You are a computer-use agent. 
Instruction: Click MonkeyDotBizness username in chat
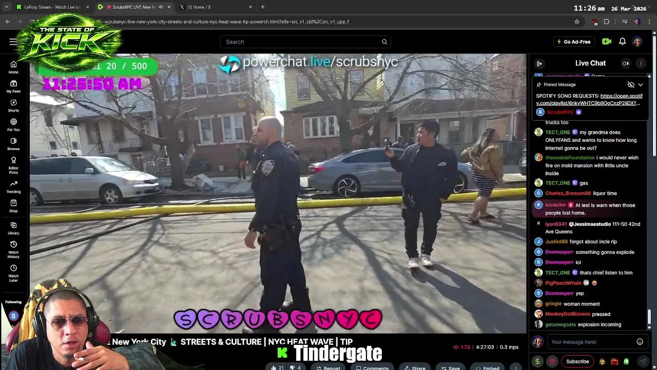(x=568, y=314)
